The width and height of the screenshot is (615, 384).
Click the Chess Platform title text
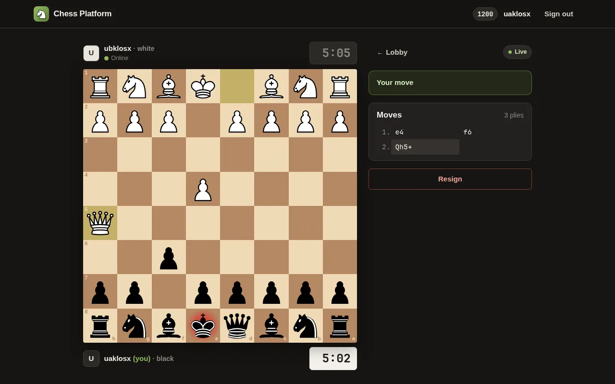[83, 14]
